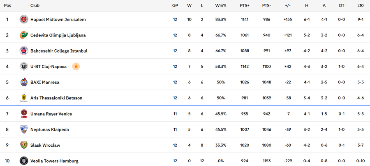Click the Cedevita Olimpija Ljubljana logo

tap(24, 35)
